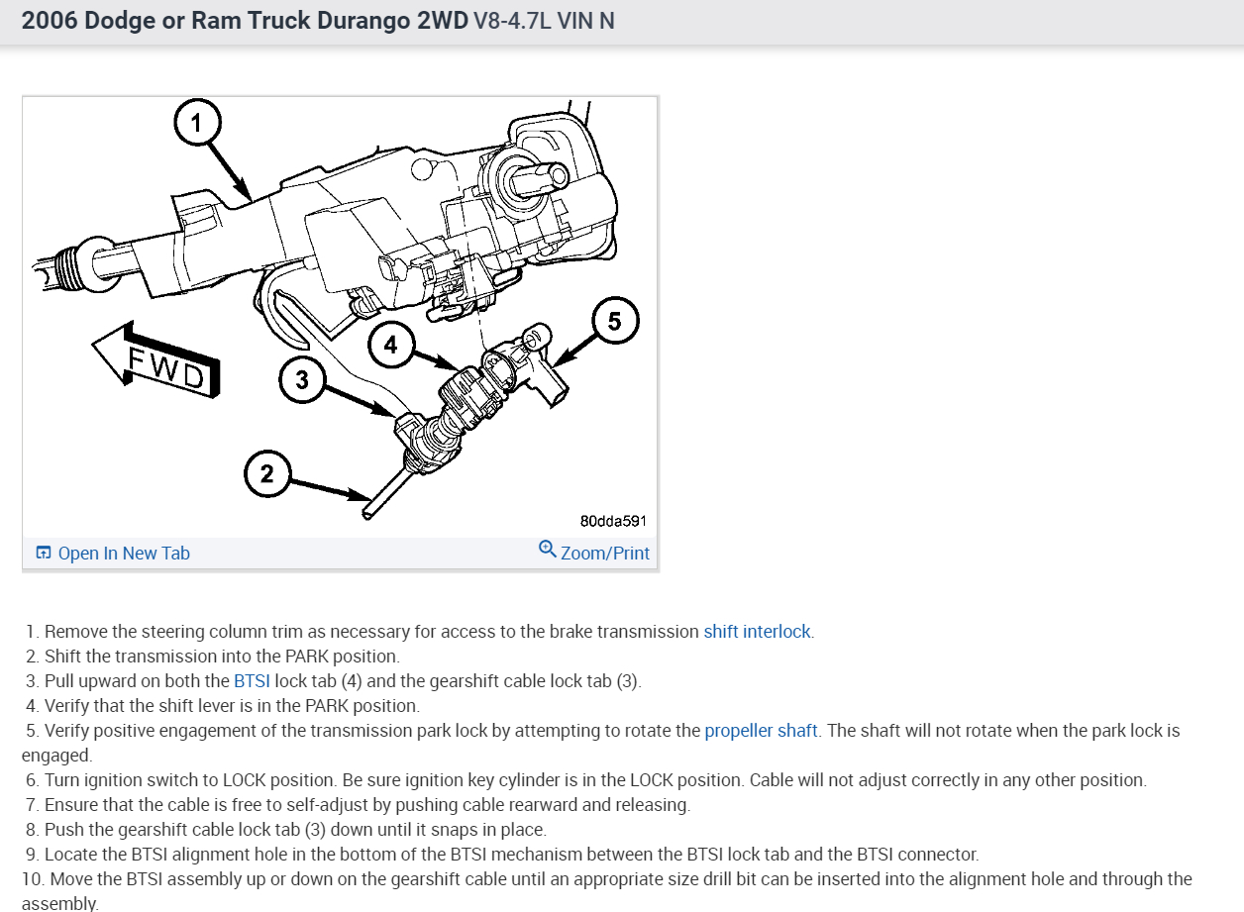Click step 4 'Verify that the shift lever is in the PARK position'
The height and width of the screenshot is (912, 1244).
pyautogui.click(x=223, y=706)
